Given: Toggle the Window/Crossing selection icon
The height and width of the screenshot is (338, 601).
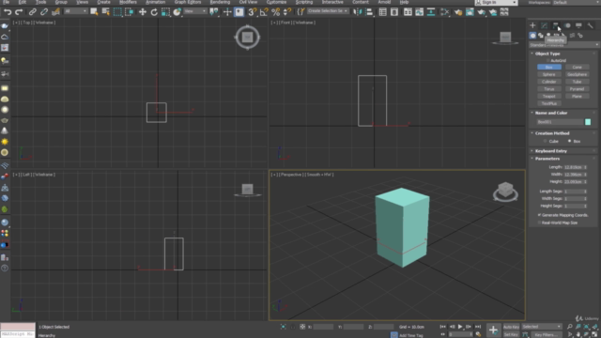Looking at the screenshot, I should pyautogui.click(x=130, y=12).
